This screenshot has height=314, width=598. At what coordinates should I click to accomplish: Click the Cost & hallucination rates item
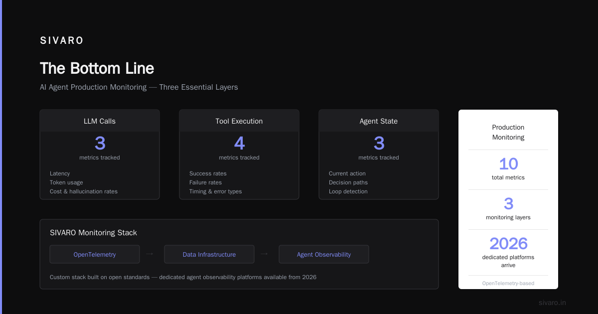pos(84,191)
